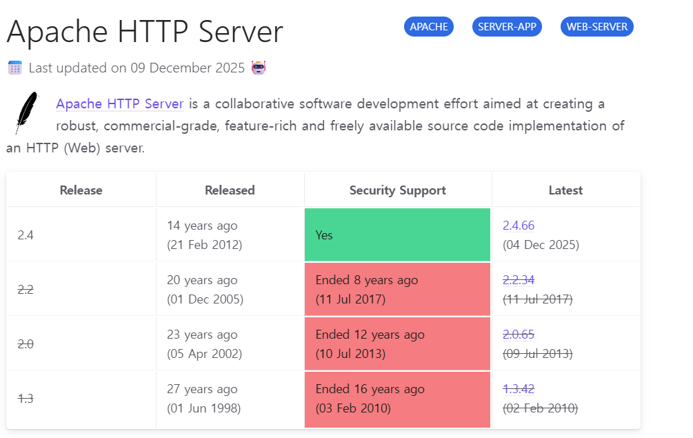
Task: Open the 2.0.65 release link
Action: pyautogui.click(x=519, y=335)
